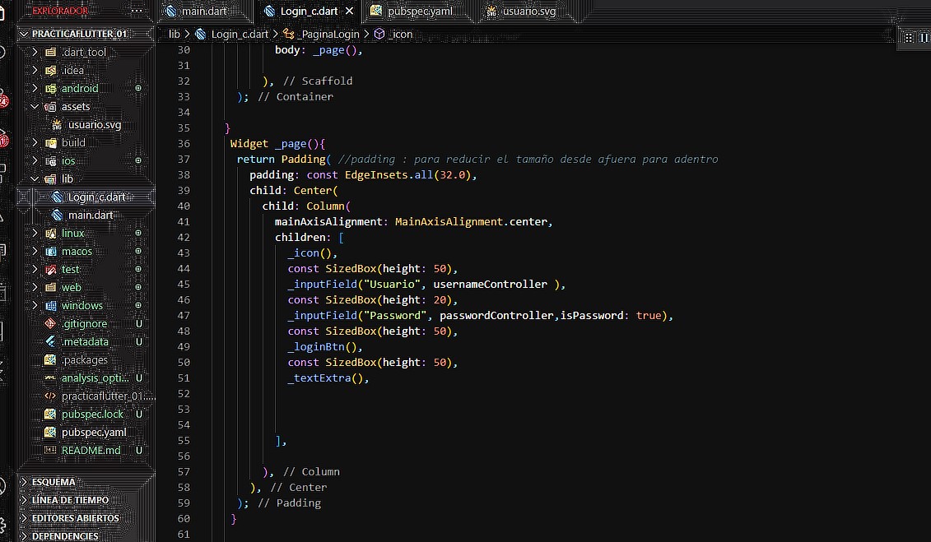
Task: Open the Explorer more actions ellipsis
Action: (137, 11)
